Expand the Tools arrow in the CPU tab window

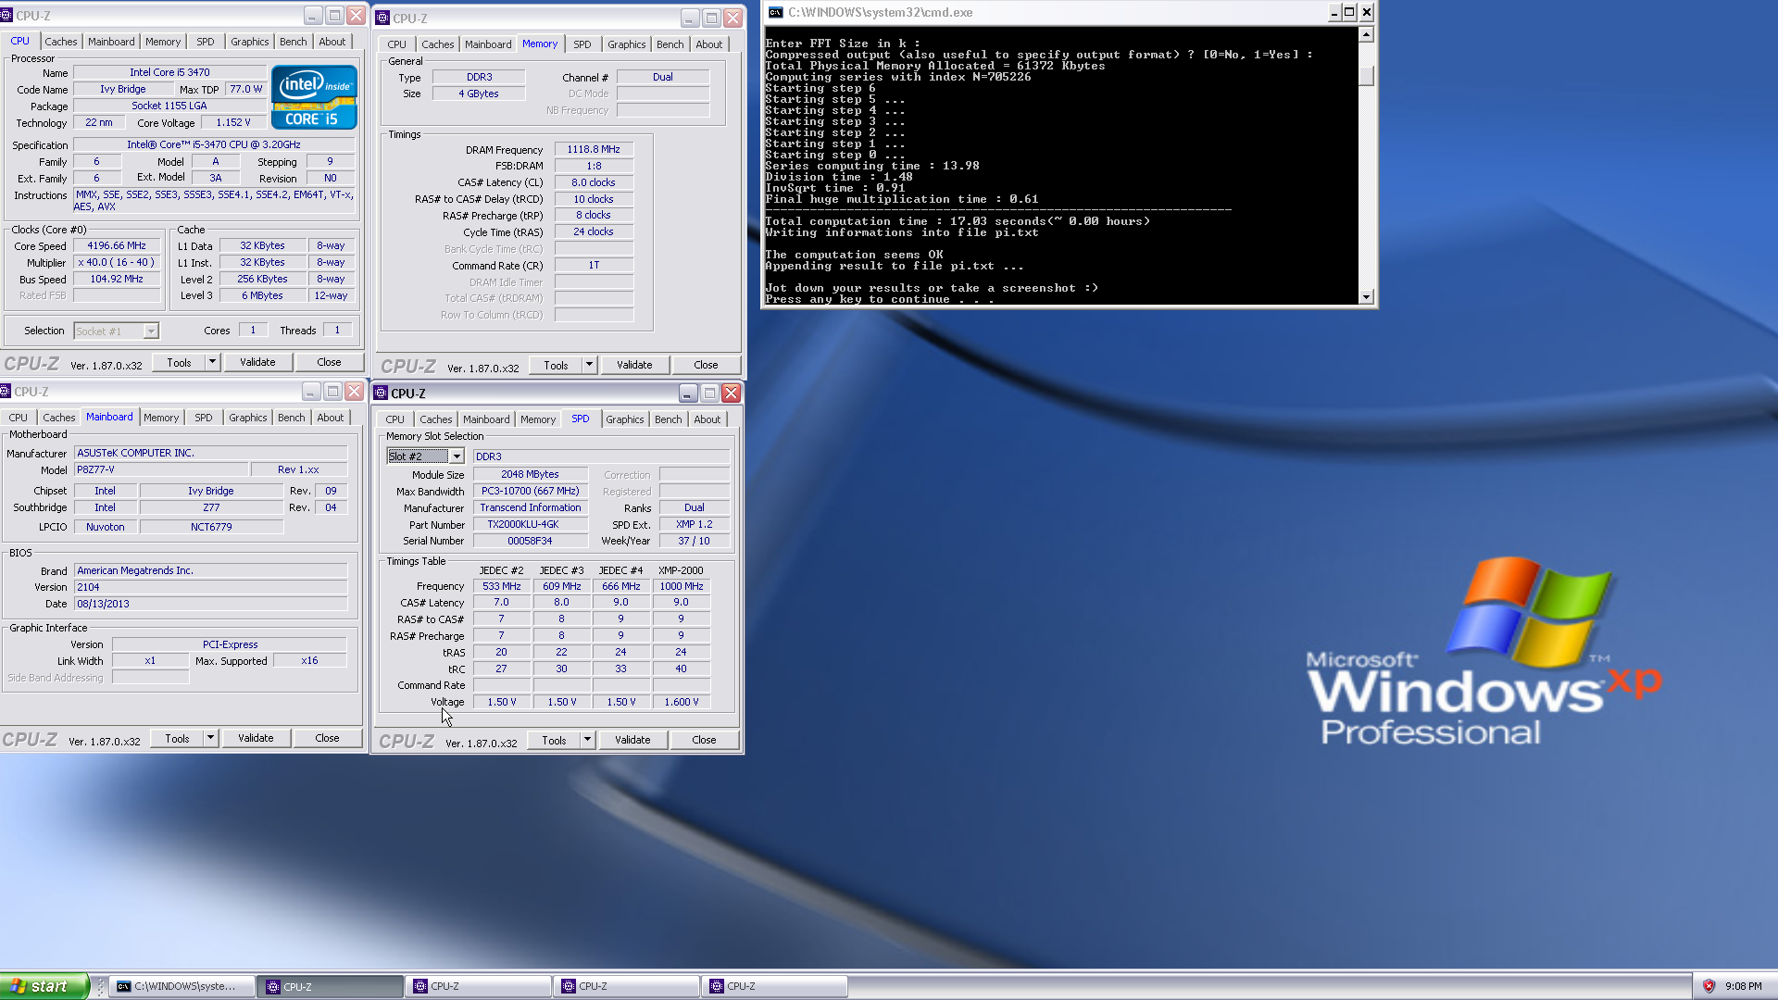pyautogui.click(x=213, y=362)
